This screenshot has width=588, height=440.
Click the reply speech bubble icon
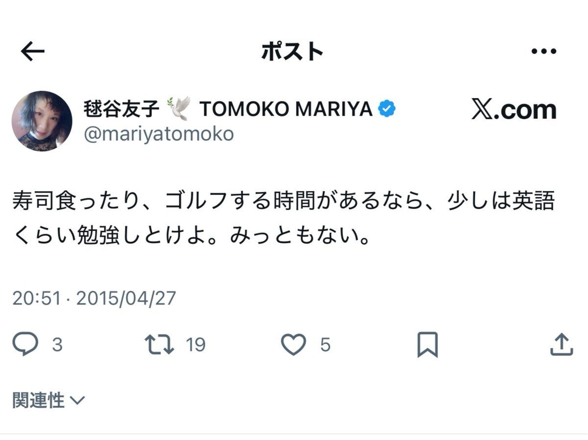pos(25,344)
